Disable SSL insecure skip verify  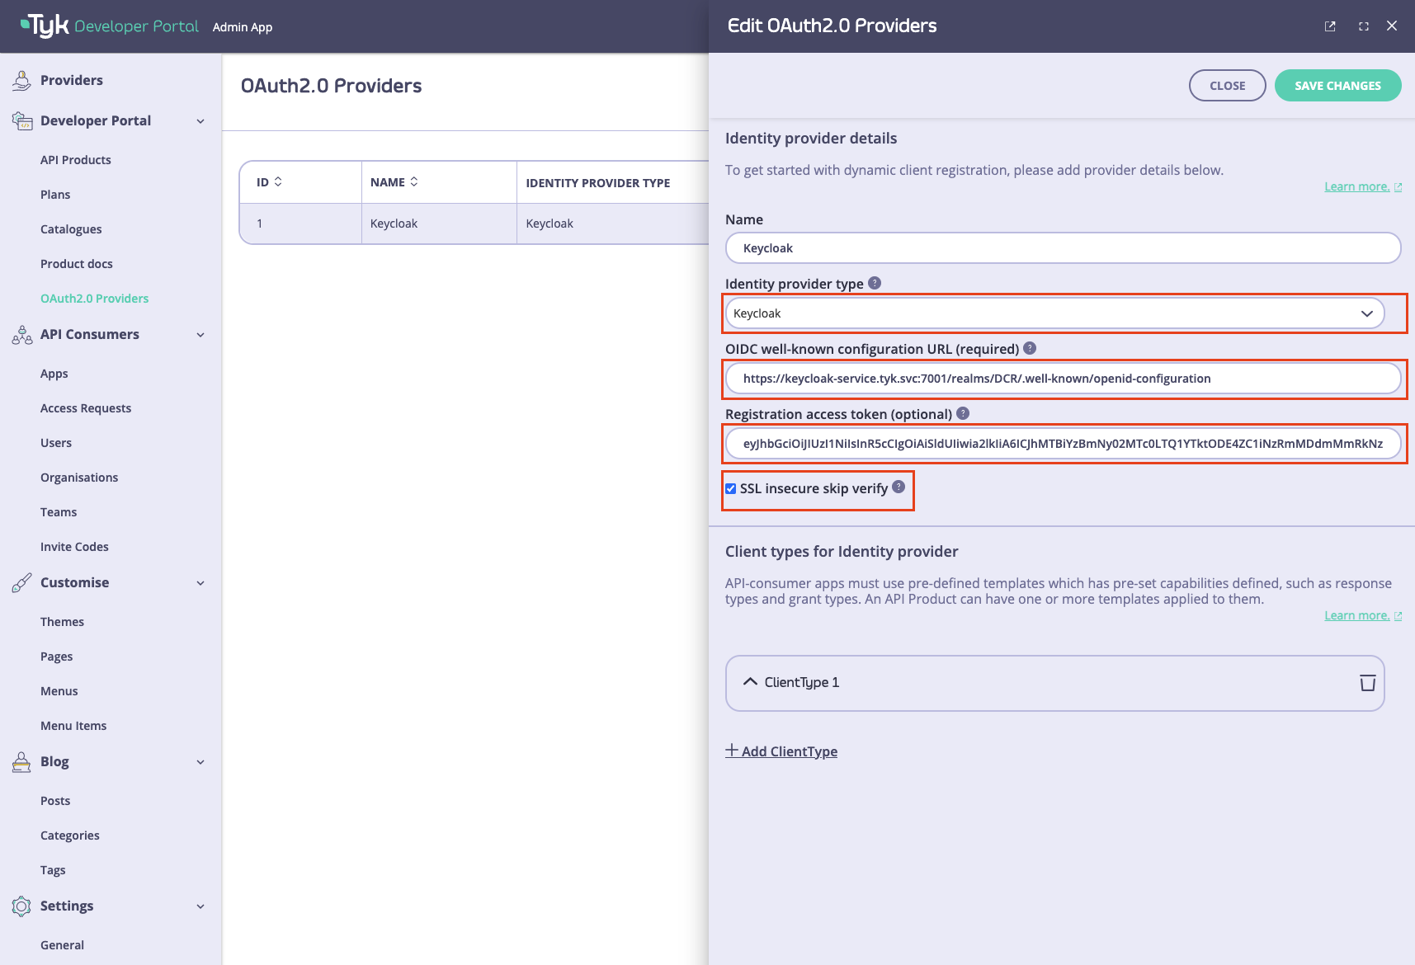coord(730,488)
